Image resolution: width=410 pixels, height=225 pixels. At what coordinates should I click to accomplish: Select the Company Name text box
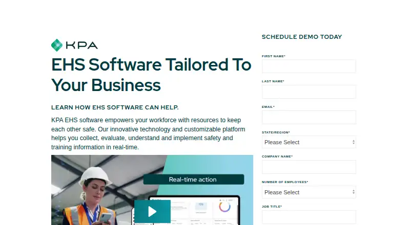(309, 167)
